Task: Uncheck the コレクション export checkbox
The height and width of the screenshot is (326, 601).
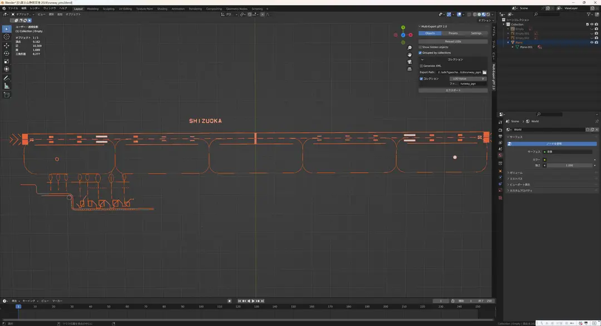Action: [x=421, y=79]
